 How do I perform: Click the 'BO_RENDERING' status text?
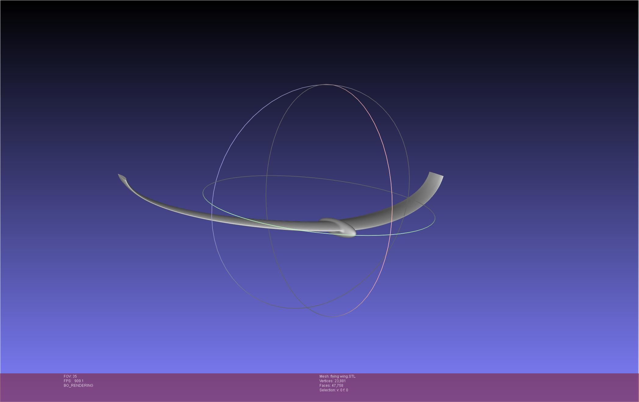[78, 386]
